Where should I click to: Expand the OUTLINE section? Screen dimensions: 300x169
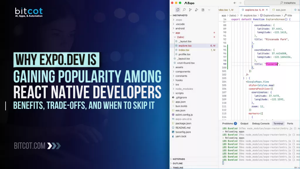pyautogui.click(x=178, y=163)
